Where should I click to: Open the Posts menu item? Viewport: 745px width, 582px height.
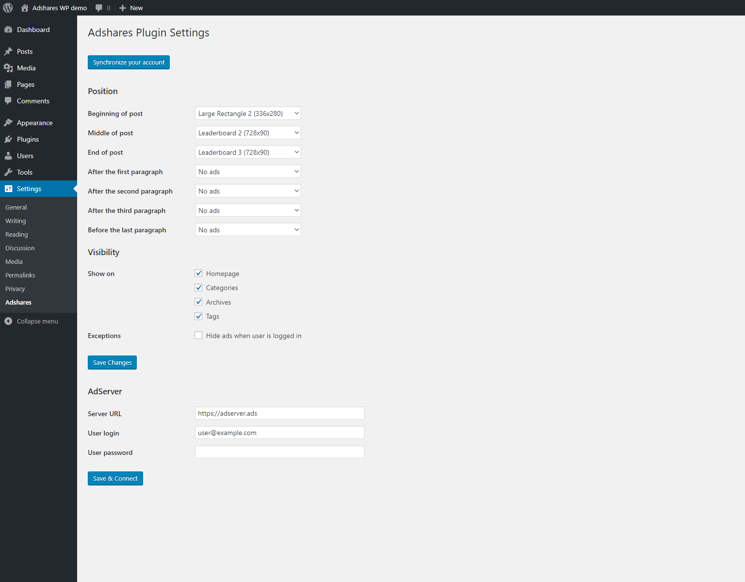(38, 51)
